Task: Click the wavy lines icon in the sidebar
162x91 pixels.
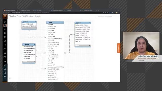Action: click(x=5, y=41)
